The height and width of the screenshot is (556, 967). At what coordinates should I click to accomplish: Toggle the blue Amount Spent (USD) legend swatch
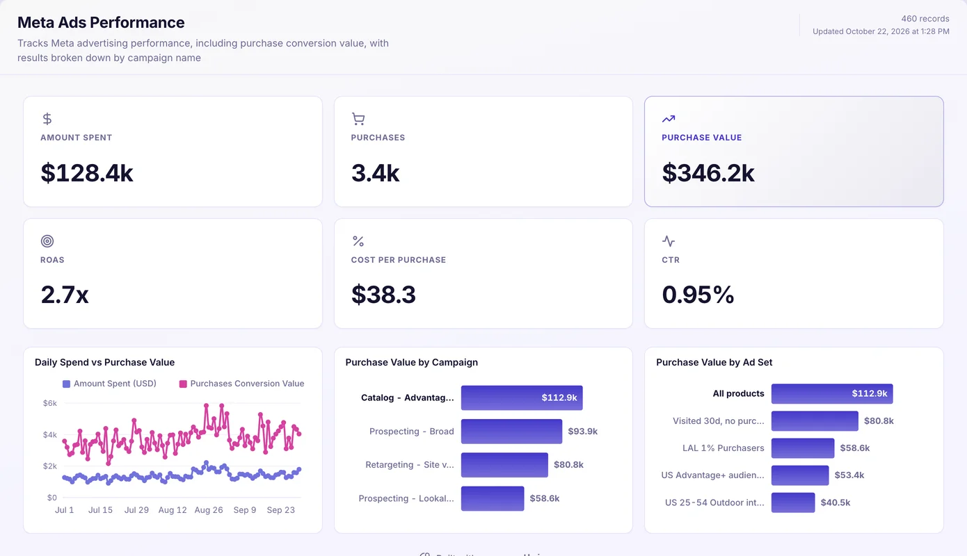pyautogui.click(x=66, y=384)
